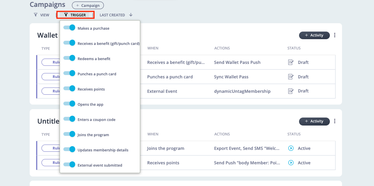Toggle the Receives points trigger switch
374x186 pixels.
[x=69, y=89]
